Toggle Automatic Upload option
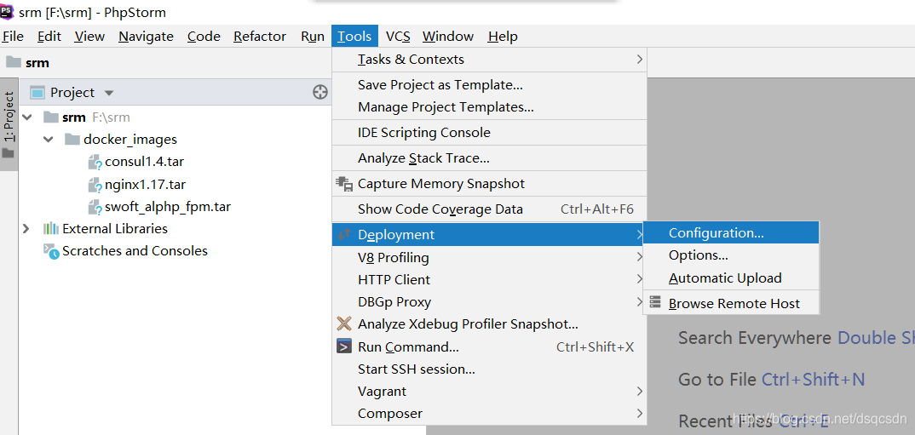Image resolution: width=915 pixels, height=435 pixels. pos(731,278)
